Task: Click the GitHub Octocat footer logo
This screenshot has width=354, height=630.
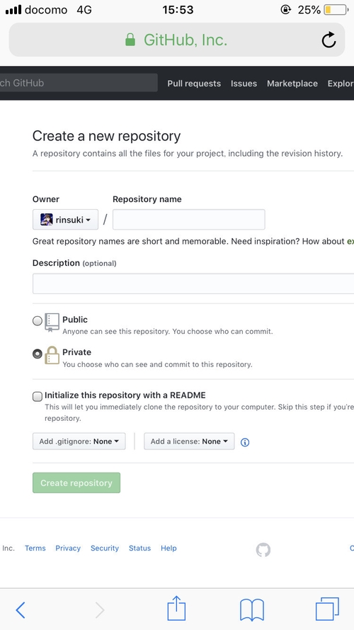Action: coord(263,550)
